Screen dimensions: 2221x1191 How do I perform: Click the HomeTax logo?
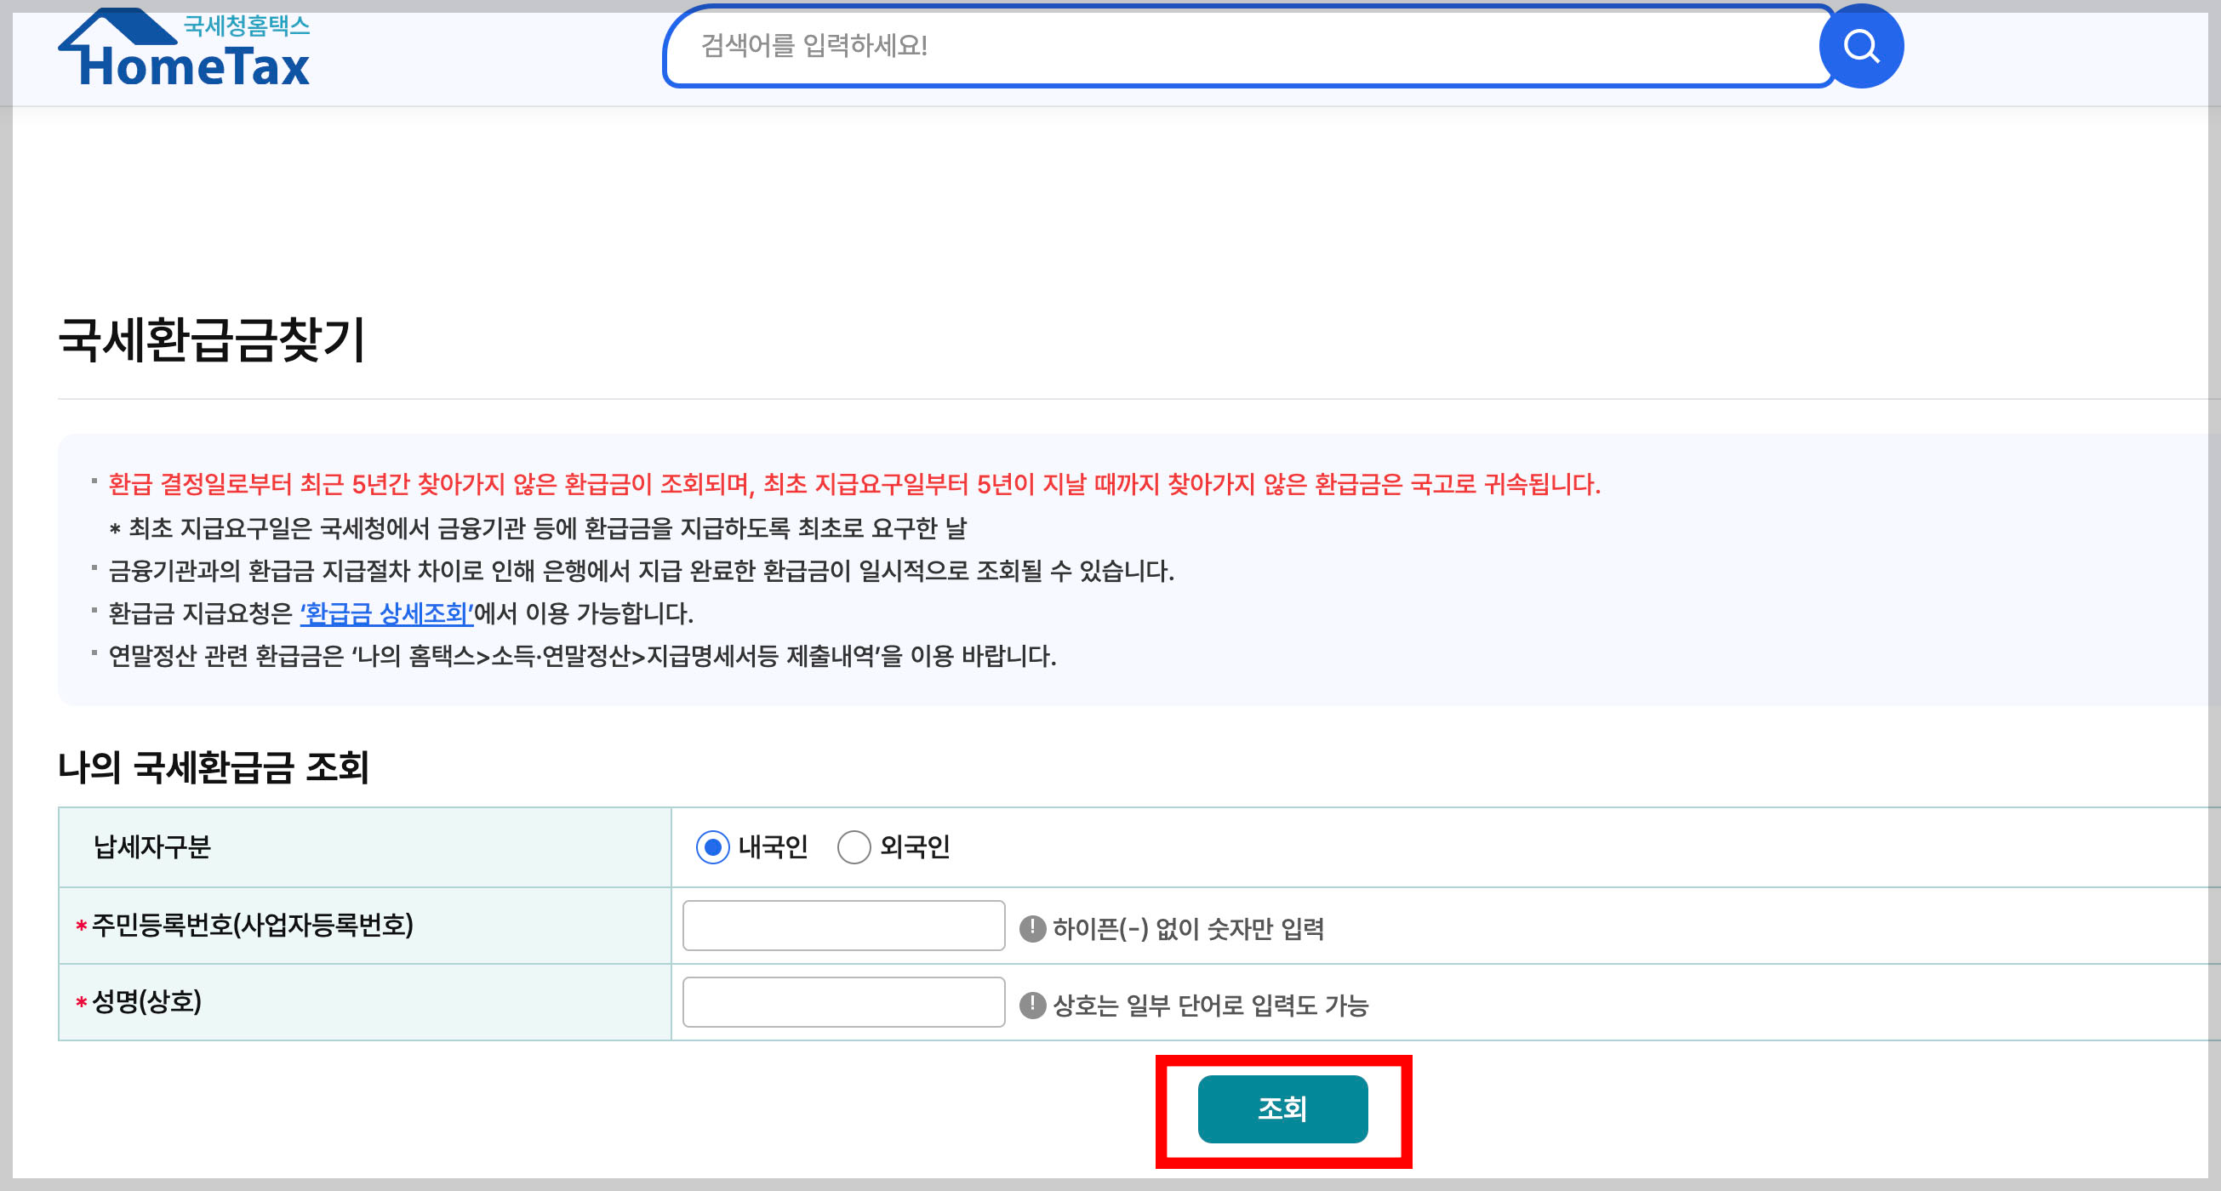[184, 48]
